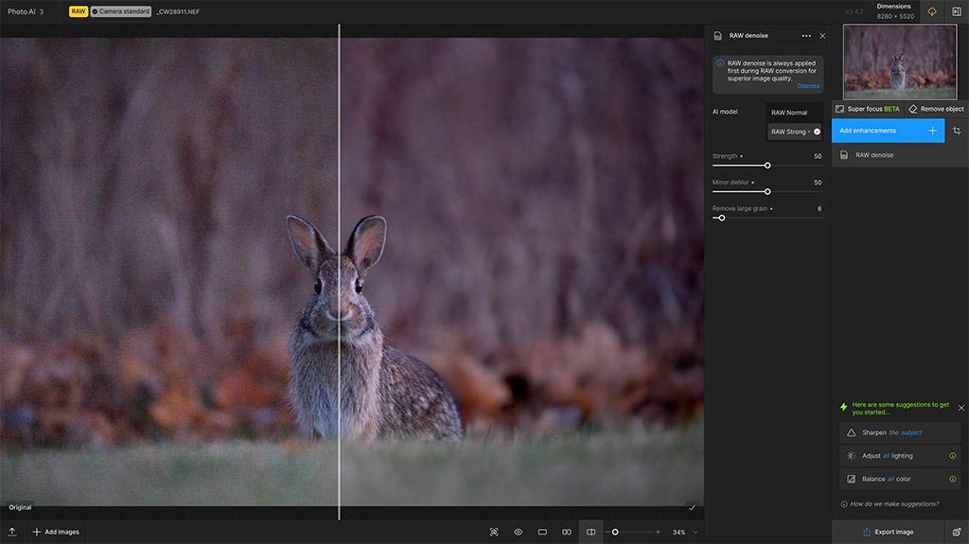Open How do we make suggestions link
Viewport: 969px width, 544px height.
click(890, 504)
